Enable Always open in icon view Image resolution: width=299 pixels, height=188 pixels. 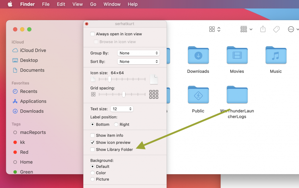pyautogui.click(x=93, y=34)
